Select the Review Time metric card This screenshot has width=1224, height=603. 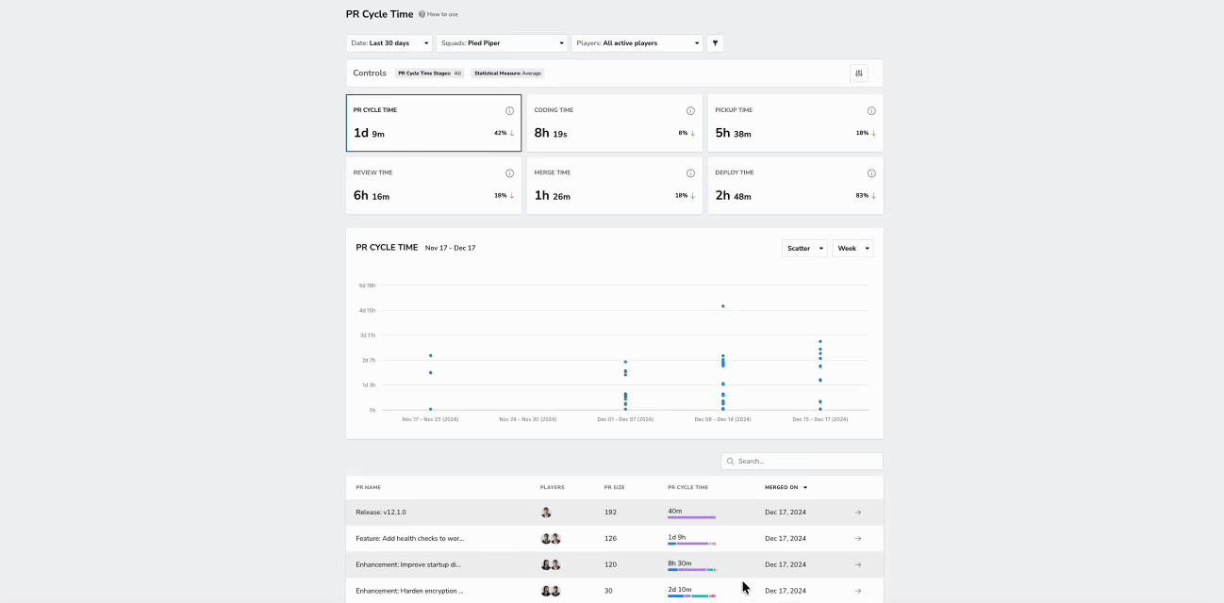[x=434, y=186]
